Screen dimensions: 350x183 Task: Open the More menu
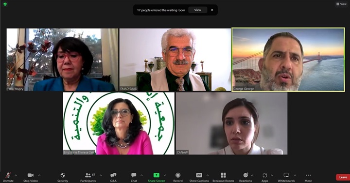coord(308,177)
